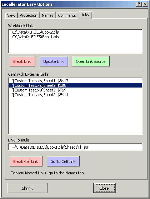The image size is (150, 199).
Task: Select the Comments tab
Action: 67,15
